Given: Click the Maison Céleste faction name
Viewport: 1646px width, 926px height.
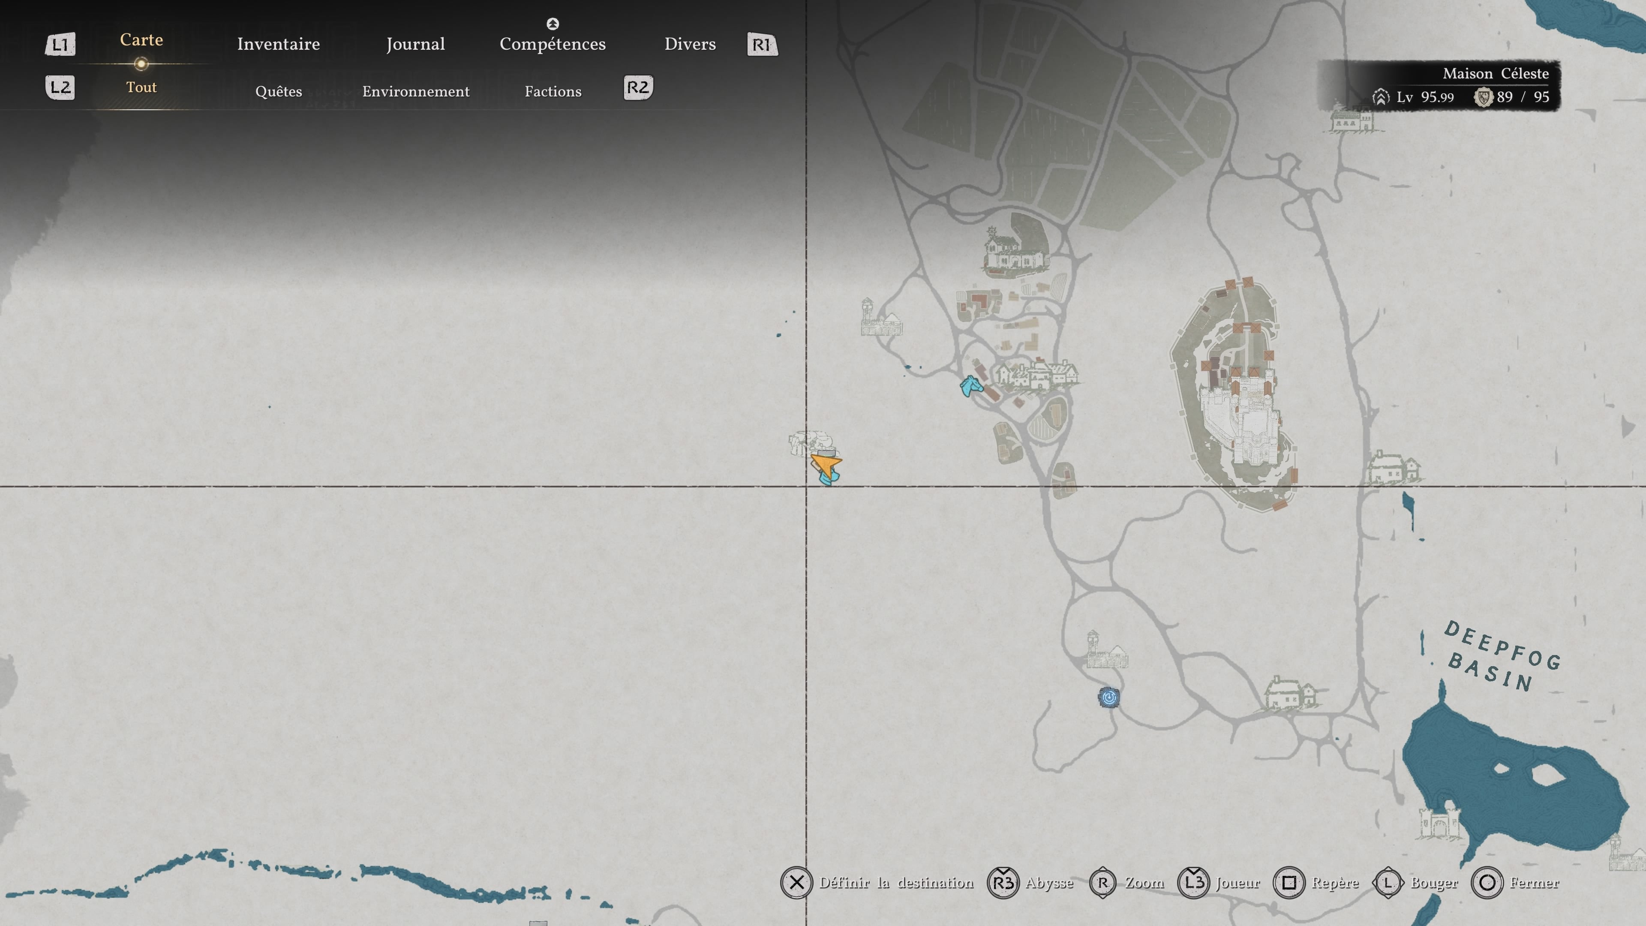Looking at the screenshot, I should [x=1496, y=73].
